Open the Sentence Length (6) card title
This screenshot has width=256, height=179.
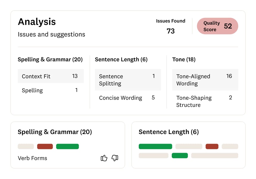168,132
